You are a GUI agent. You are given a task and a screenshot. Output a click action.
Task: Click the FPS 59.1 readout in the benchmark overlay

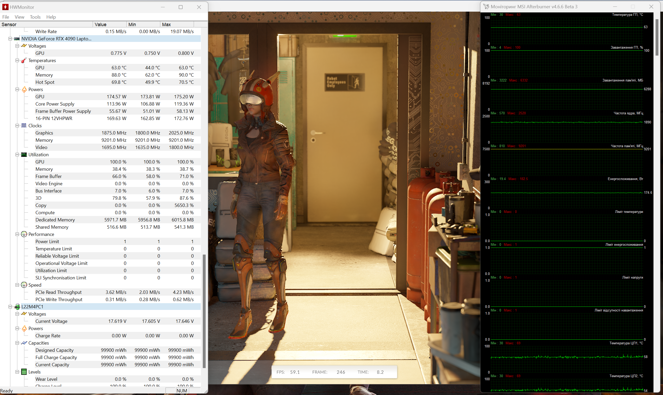pos(288,372)
